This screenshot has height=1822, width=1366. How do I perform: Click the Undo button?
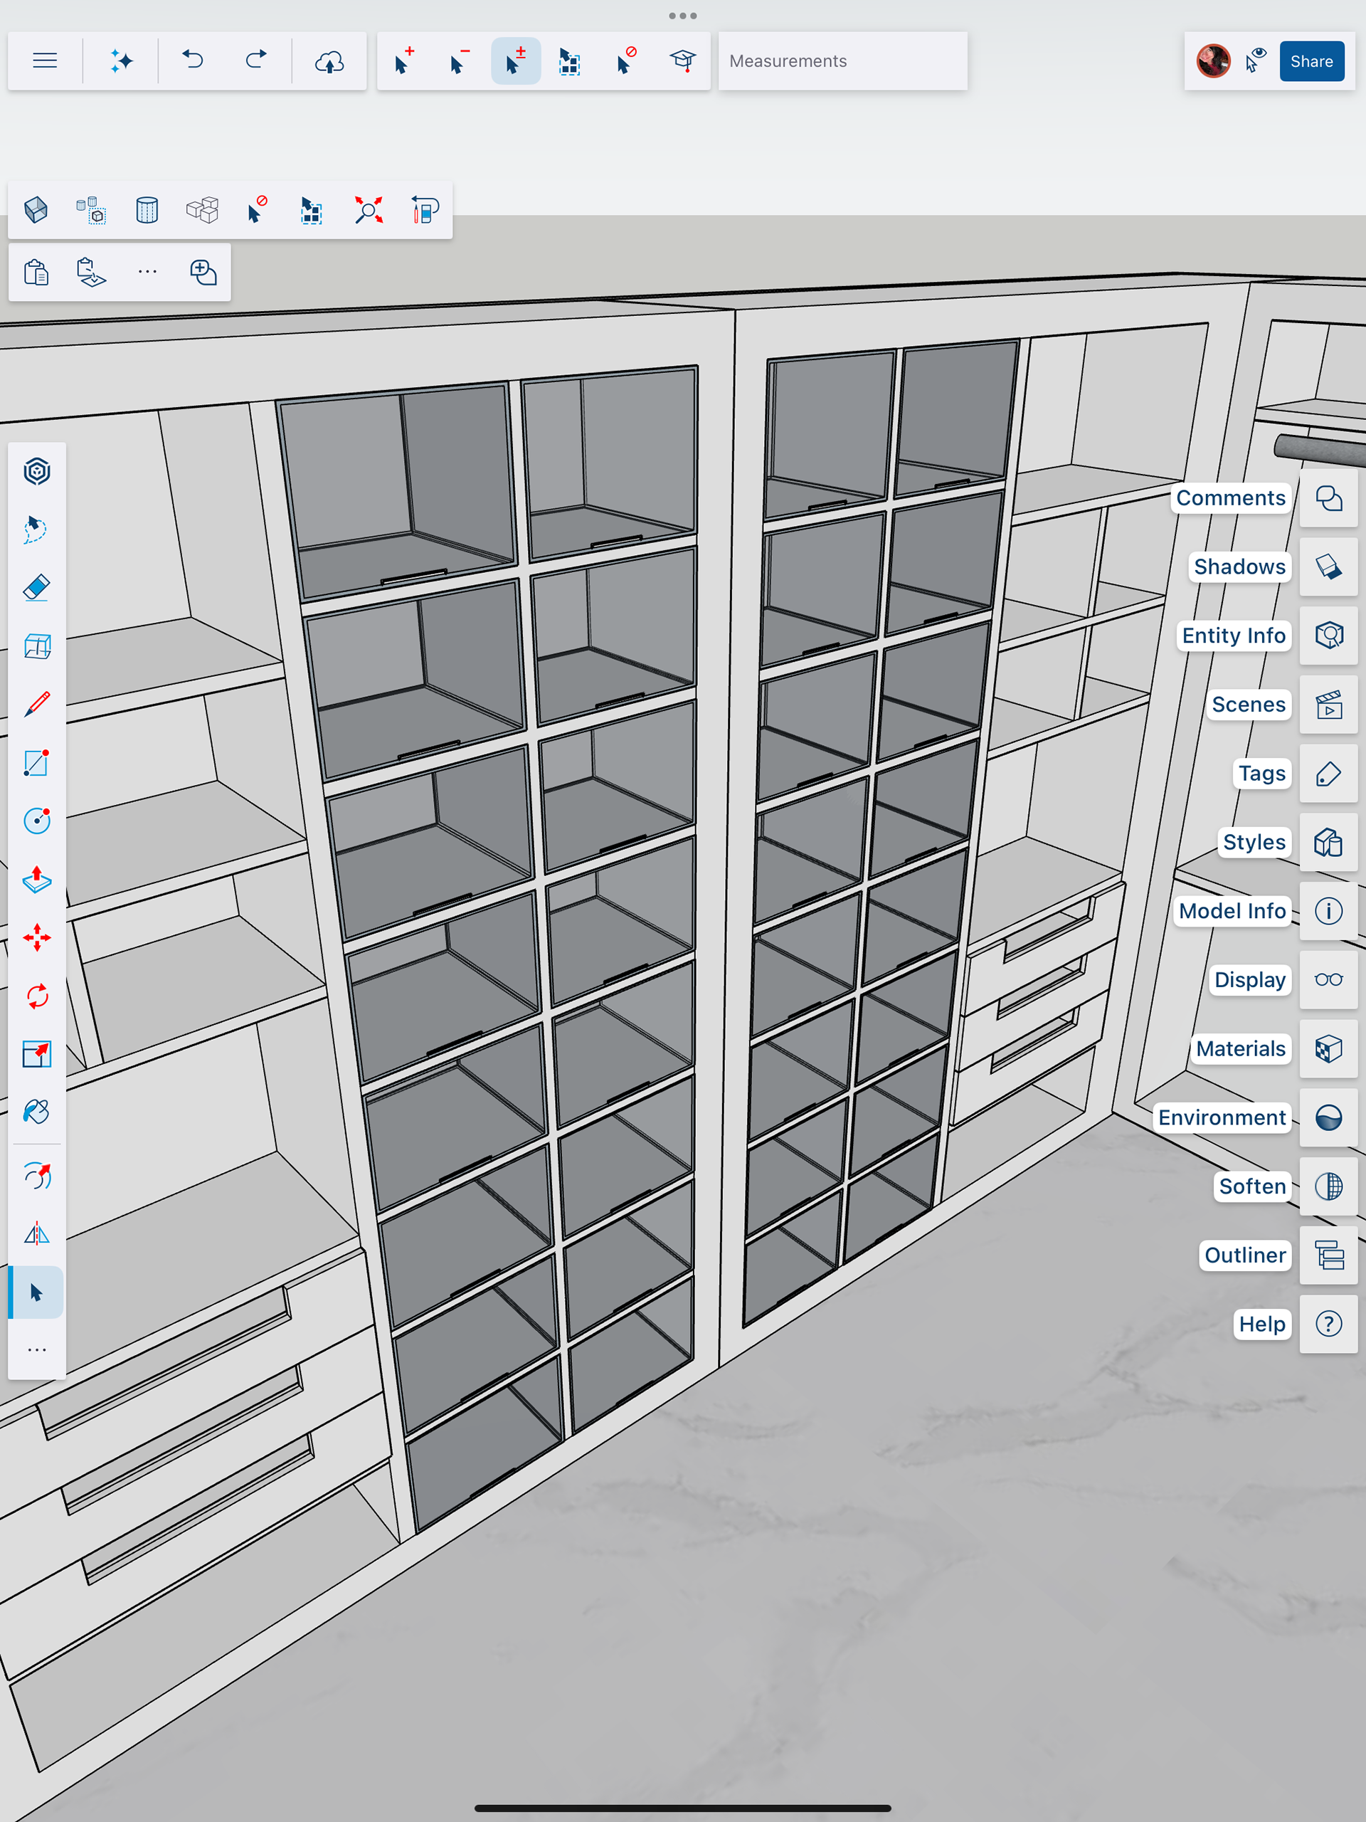pos(193,61)
